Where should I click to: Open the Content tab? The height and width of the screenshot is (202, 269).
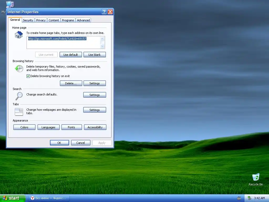point(54,20)
